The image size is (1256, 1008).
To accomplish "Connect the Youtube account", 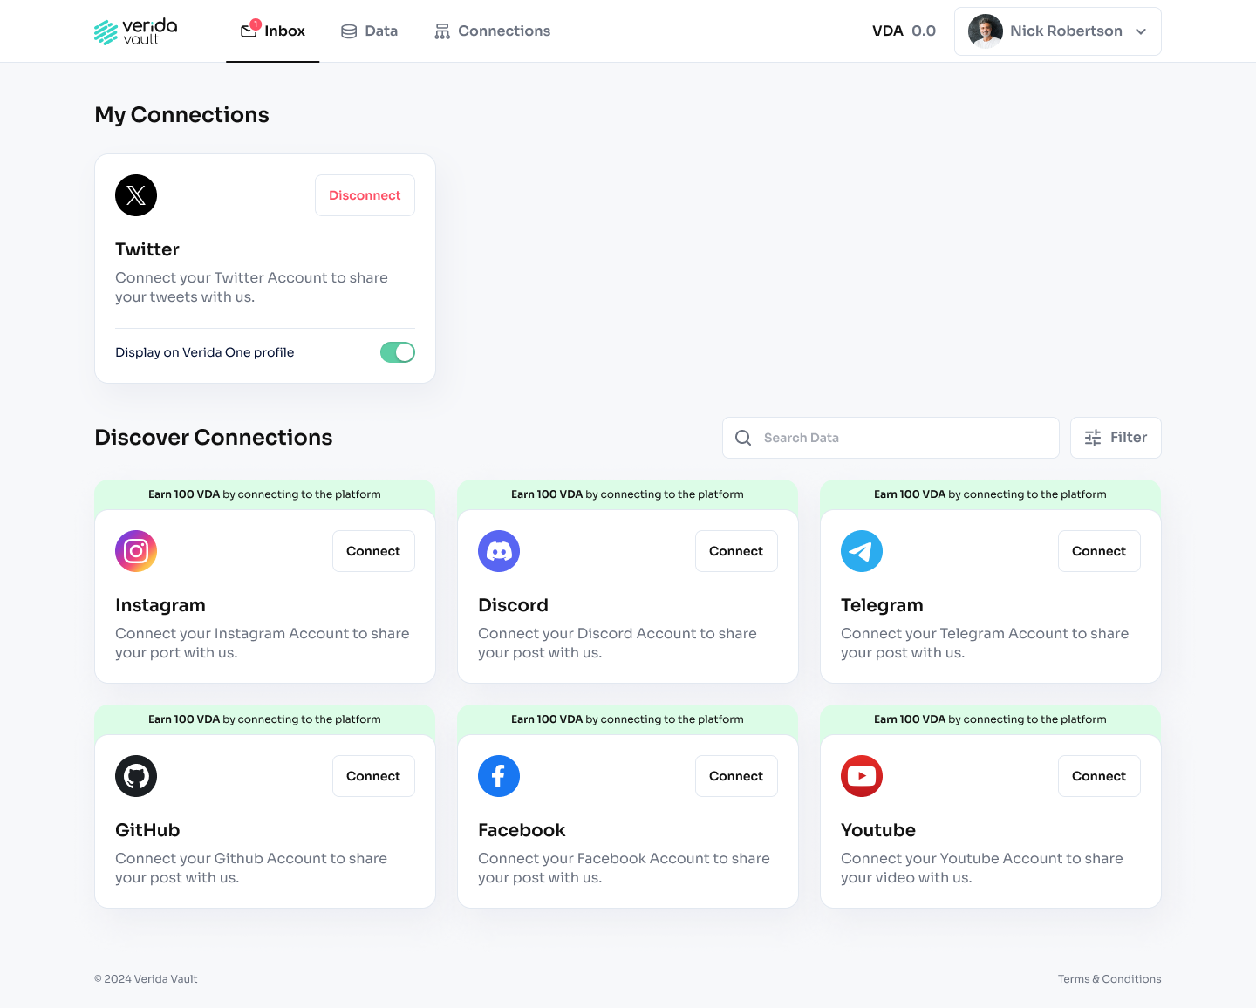I will 1099,776.
